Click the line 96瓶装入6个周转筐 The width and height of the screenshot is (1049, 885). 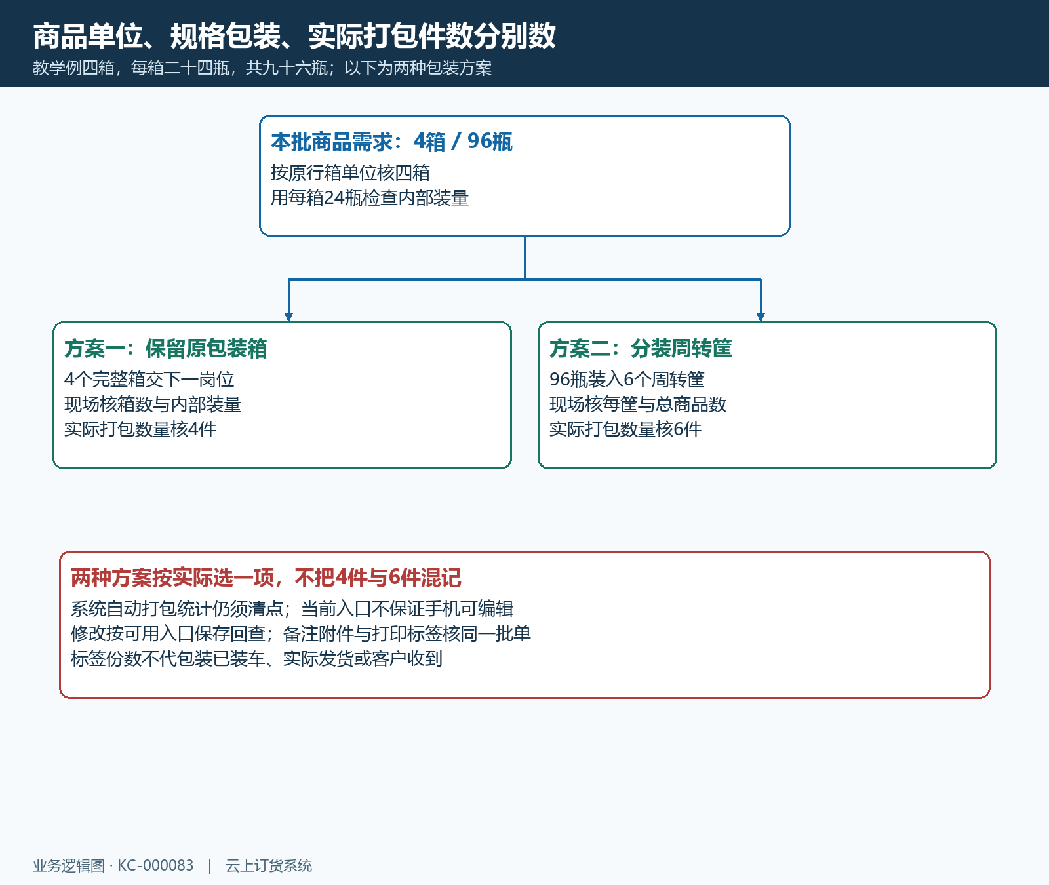click(627, 380)
